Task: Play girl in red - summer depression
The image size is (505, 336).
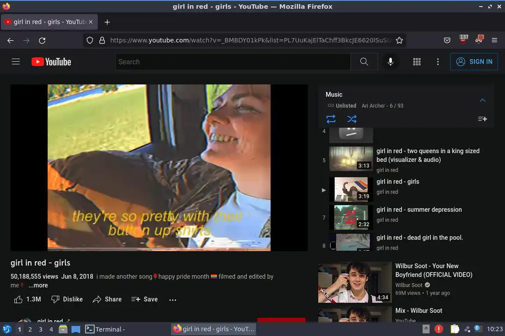Action: click(419, 210)
